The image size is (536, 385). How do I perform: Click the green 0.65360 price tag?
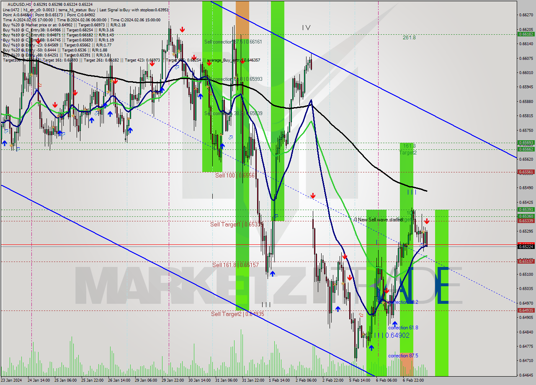click(526, 216)
